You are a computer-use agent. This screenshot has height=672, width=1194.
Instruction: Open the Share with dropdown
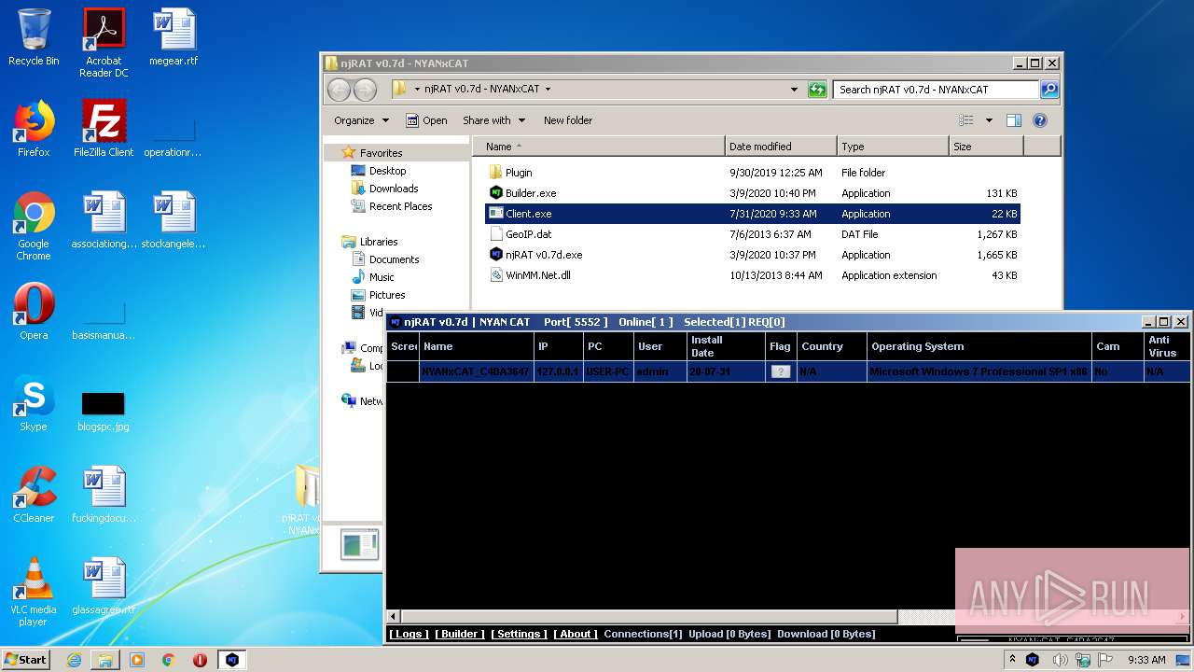[x=493, y=120]
